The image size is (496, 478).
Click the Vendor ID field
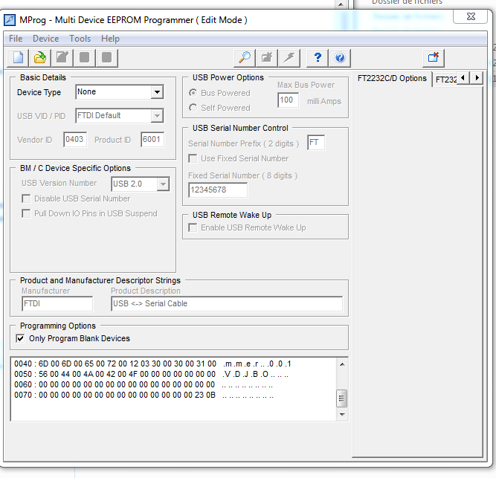tap(75, 140)
